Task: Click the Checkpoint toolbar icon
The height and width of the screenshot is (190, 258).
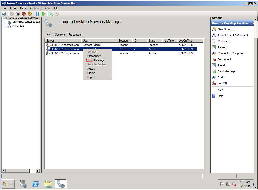Action: (x=51, y=14)
